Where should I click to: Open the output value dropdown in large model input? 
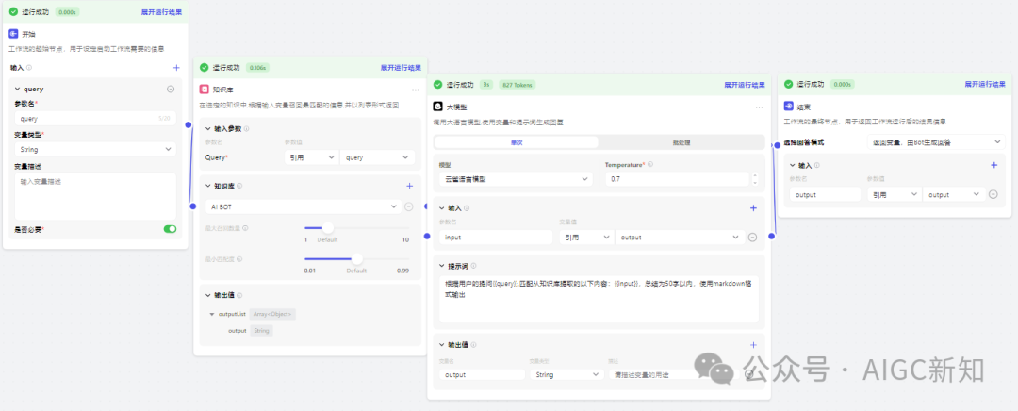coord(679,238)
